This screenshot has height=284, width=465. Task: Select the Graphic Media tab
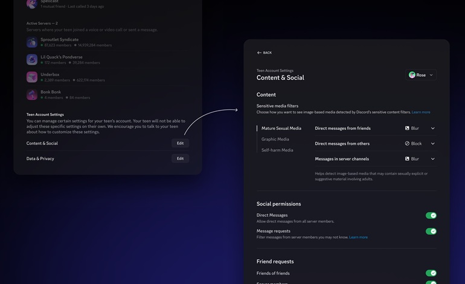275,139
